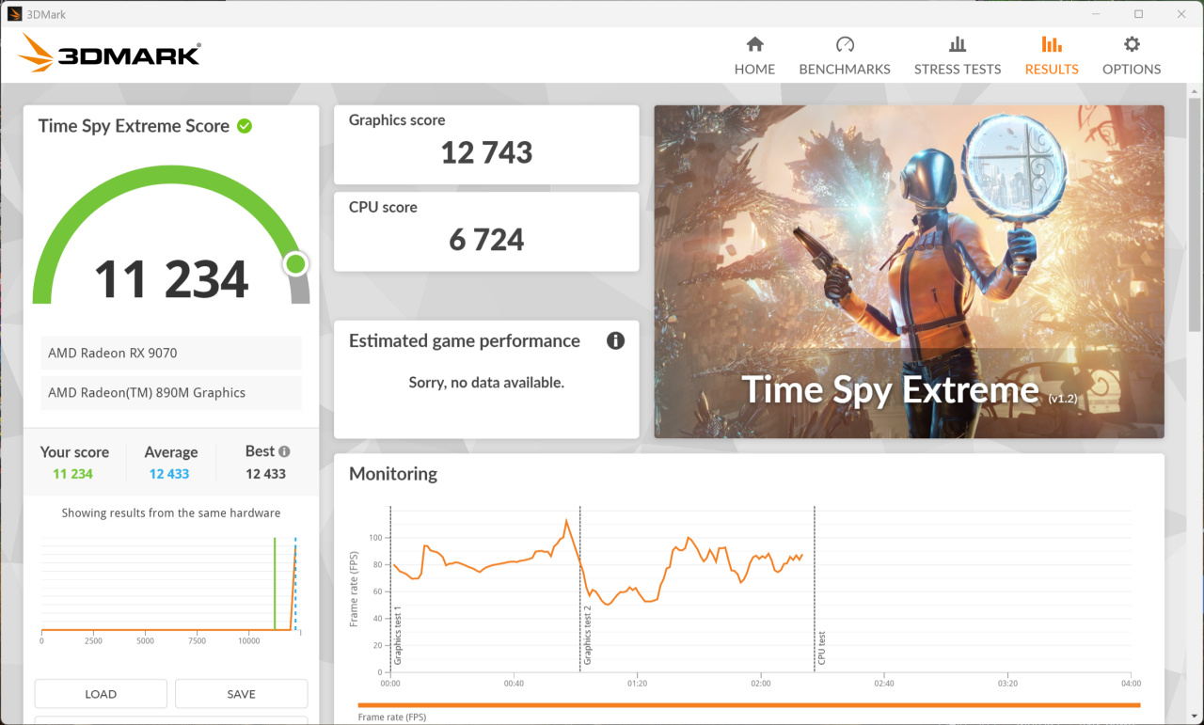Click the Graphics test 1 marker in chart
The height and width of the screenshot is (725, 1204).
(398, 636)
